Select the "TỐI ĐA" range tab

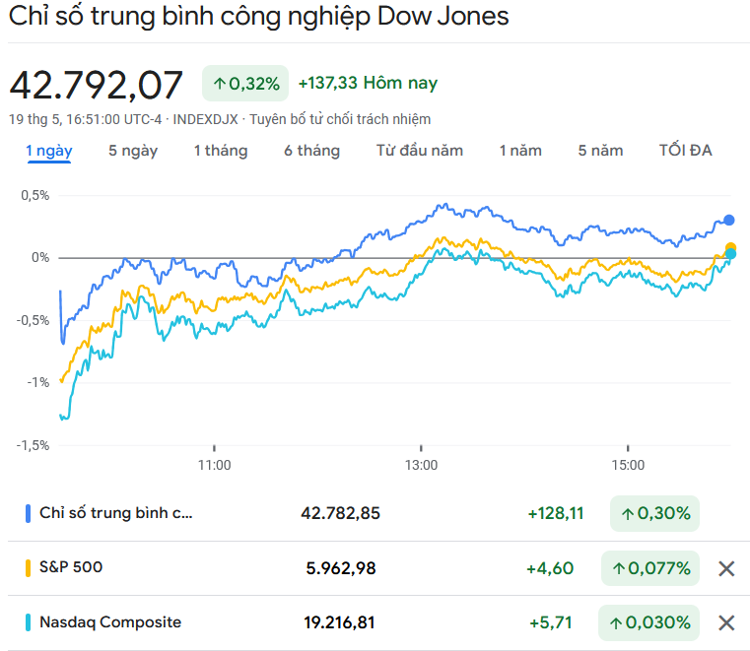[685, 151]
